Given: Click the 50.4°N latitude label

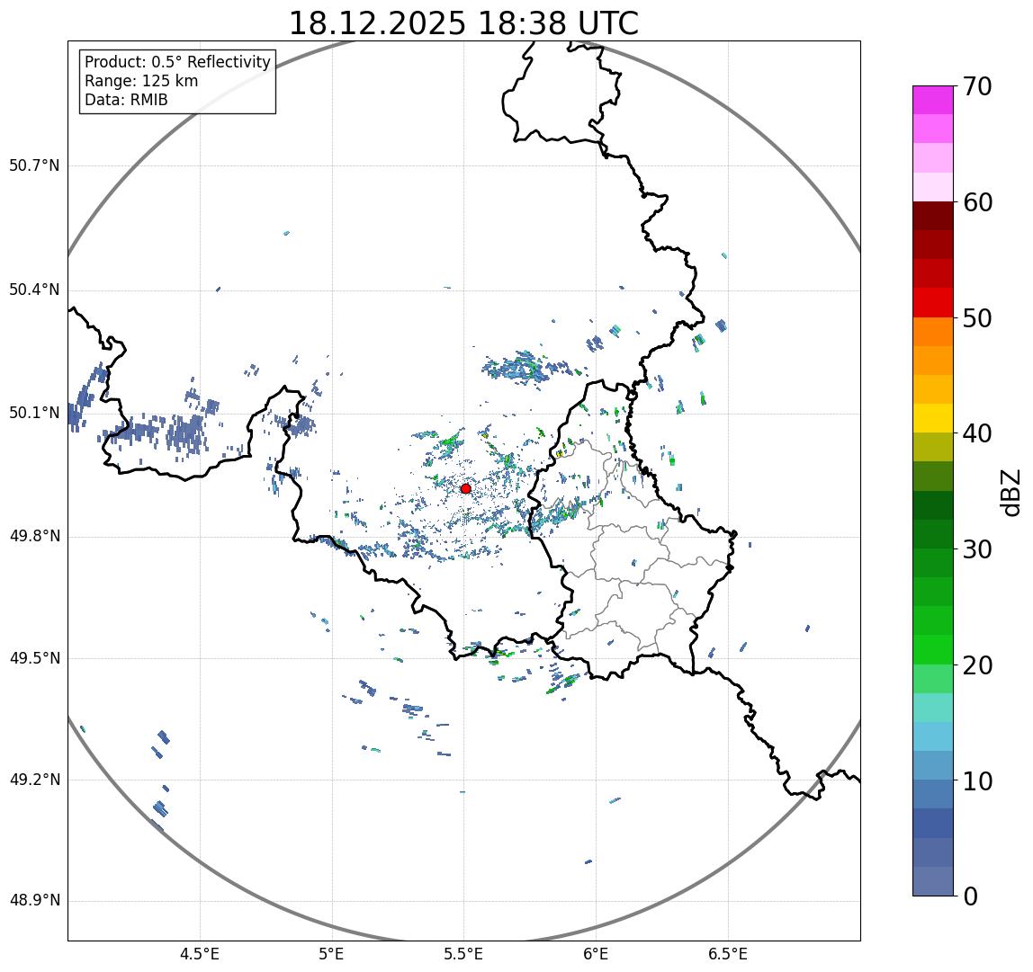Looking at the screenshot, I should pos(34,290).
